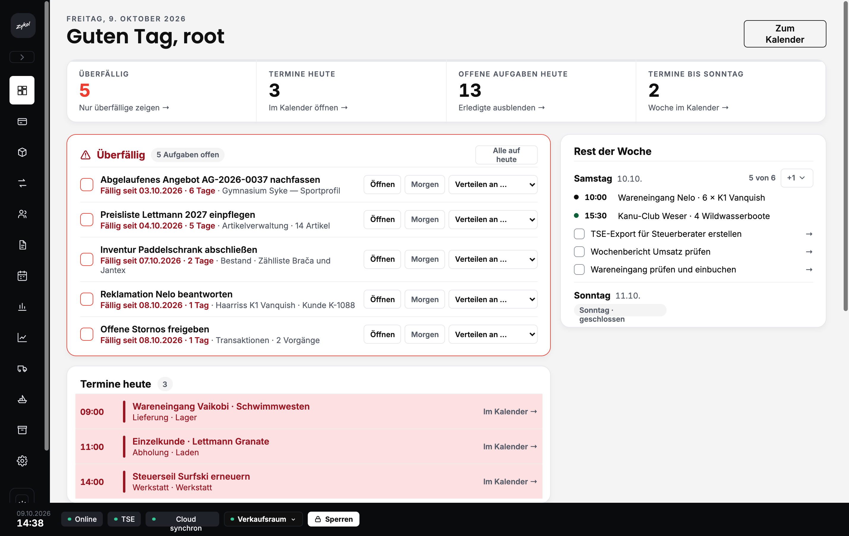Open arrow for Wareneingang prüfen und einbuchen
Viewport: 849px width, 536px height.
[809, 269]
